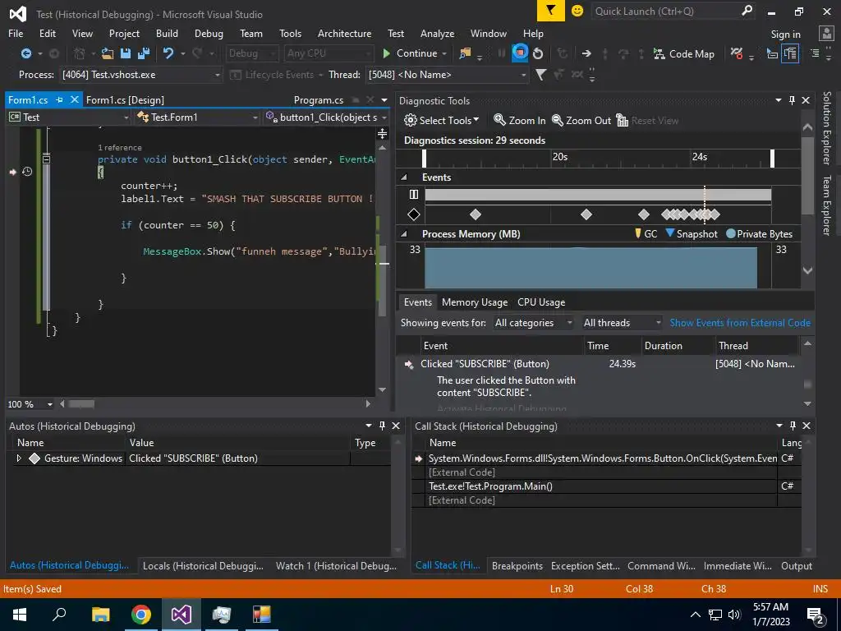
Task: Expand the Gesture: Windows row in Autos
Action: [x=19, y=458]
